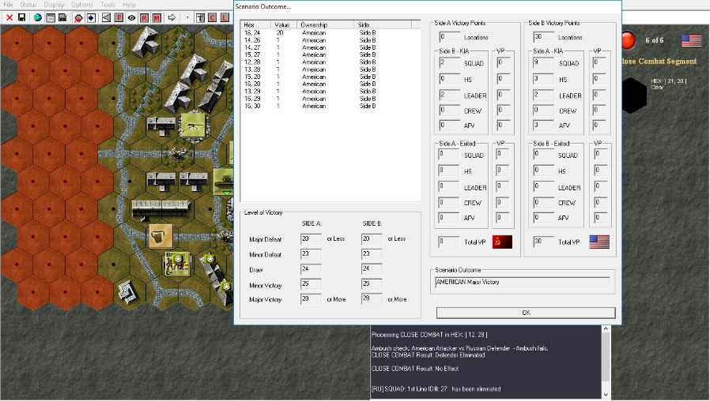The height and width of the screenshot is (401, 710).
Task: Select hex 16, 30 row in the list
Action: tap(330, 106)
